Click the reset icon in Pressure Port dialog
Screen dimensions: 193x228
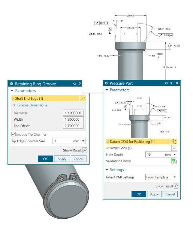166,83
